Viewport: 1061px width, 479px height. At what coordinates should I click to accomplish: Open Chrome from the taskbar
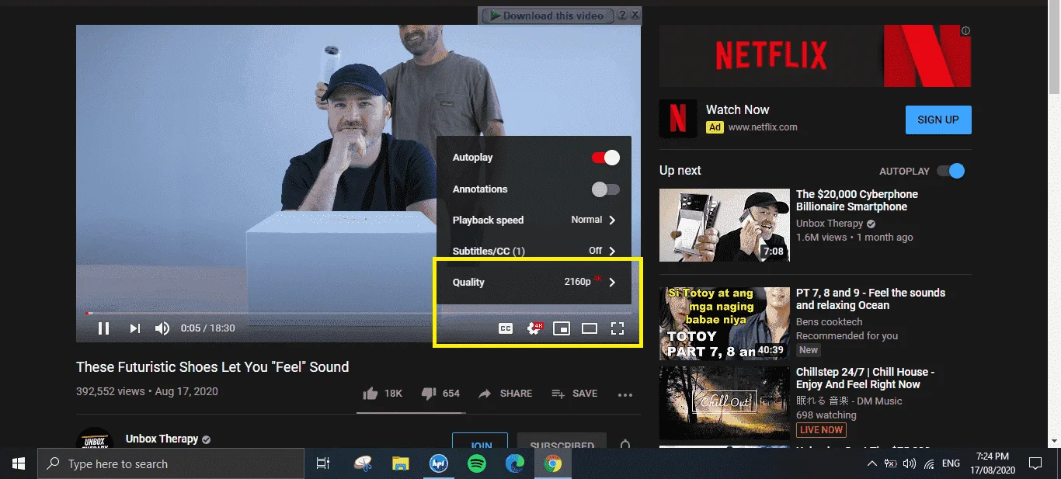[553, 463]
